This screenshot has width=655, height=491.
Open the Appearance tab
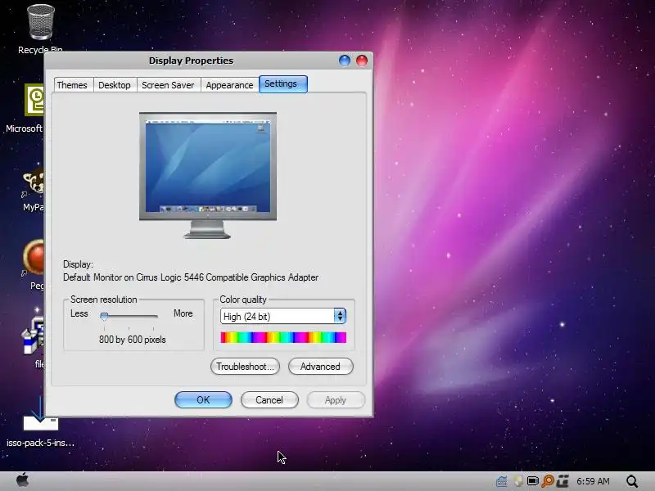[x=229, y=85]
